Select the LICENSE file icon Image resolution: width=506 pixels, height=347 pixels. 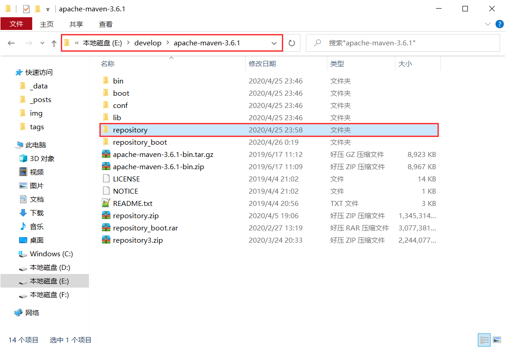coord(106,179)
